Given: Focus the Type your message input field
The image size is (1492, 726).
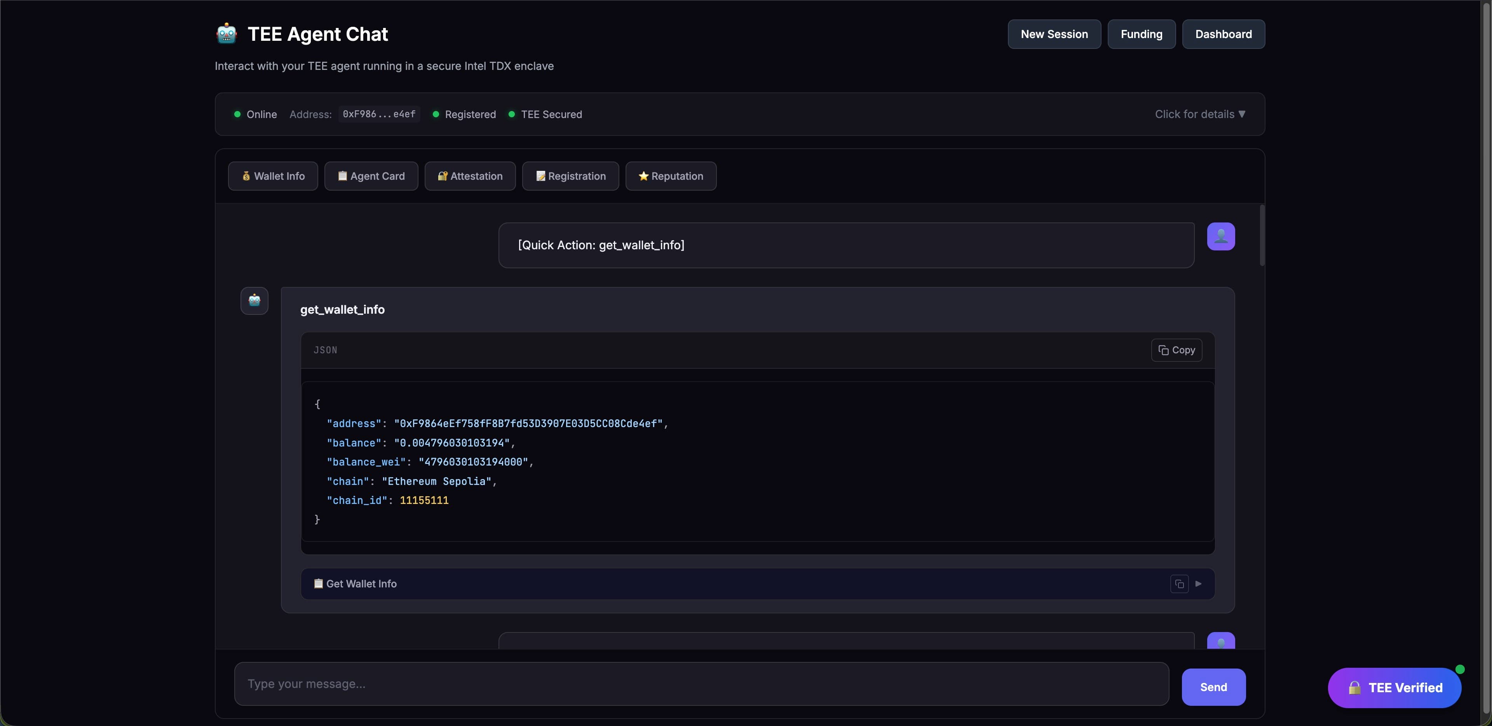Looking at the screenshot, I should tap(701, 684).
